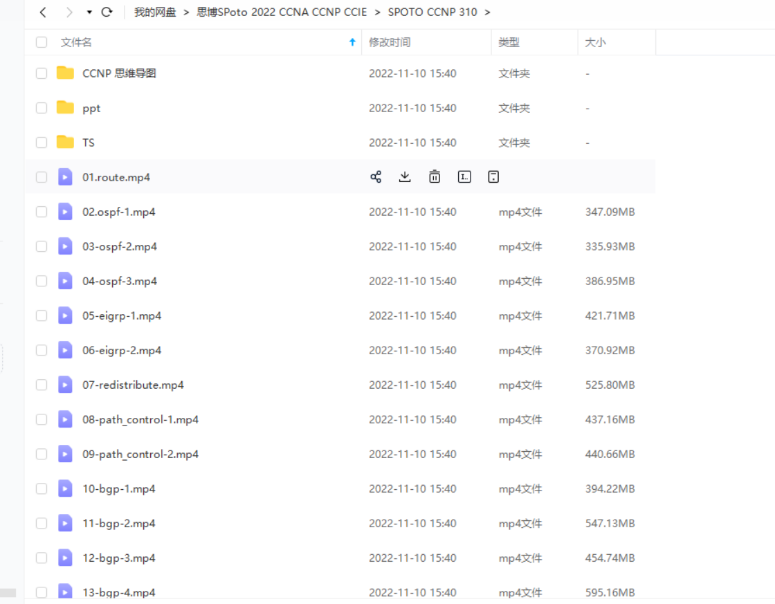This screenshot has width=775, height=604.
Task: Click the video icon of 04-ospf-3.mp4
Action: pyautogui.click(x=65, y=280)
